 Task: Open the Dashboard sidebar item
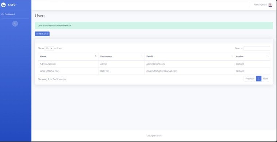tap(8, 14)
